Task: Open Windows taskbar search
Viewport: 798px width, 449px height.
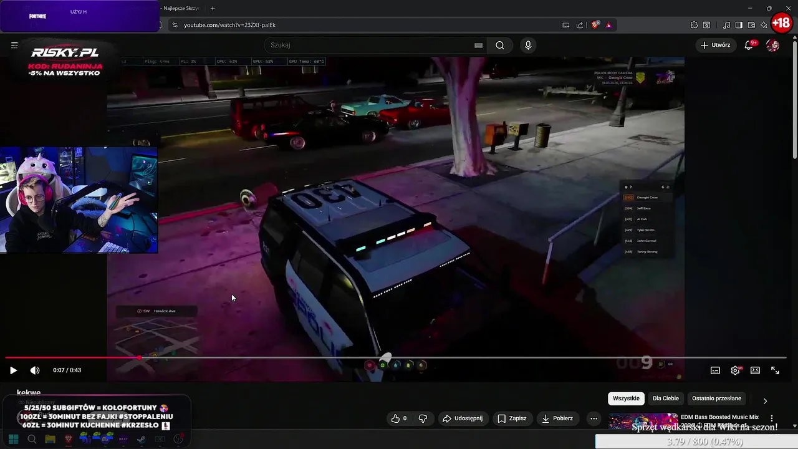Action: click(32, 439)
